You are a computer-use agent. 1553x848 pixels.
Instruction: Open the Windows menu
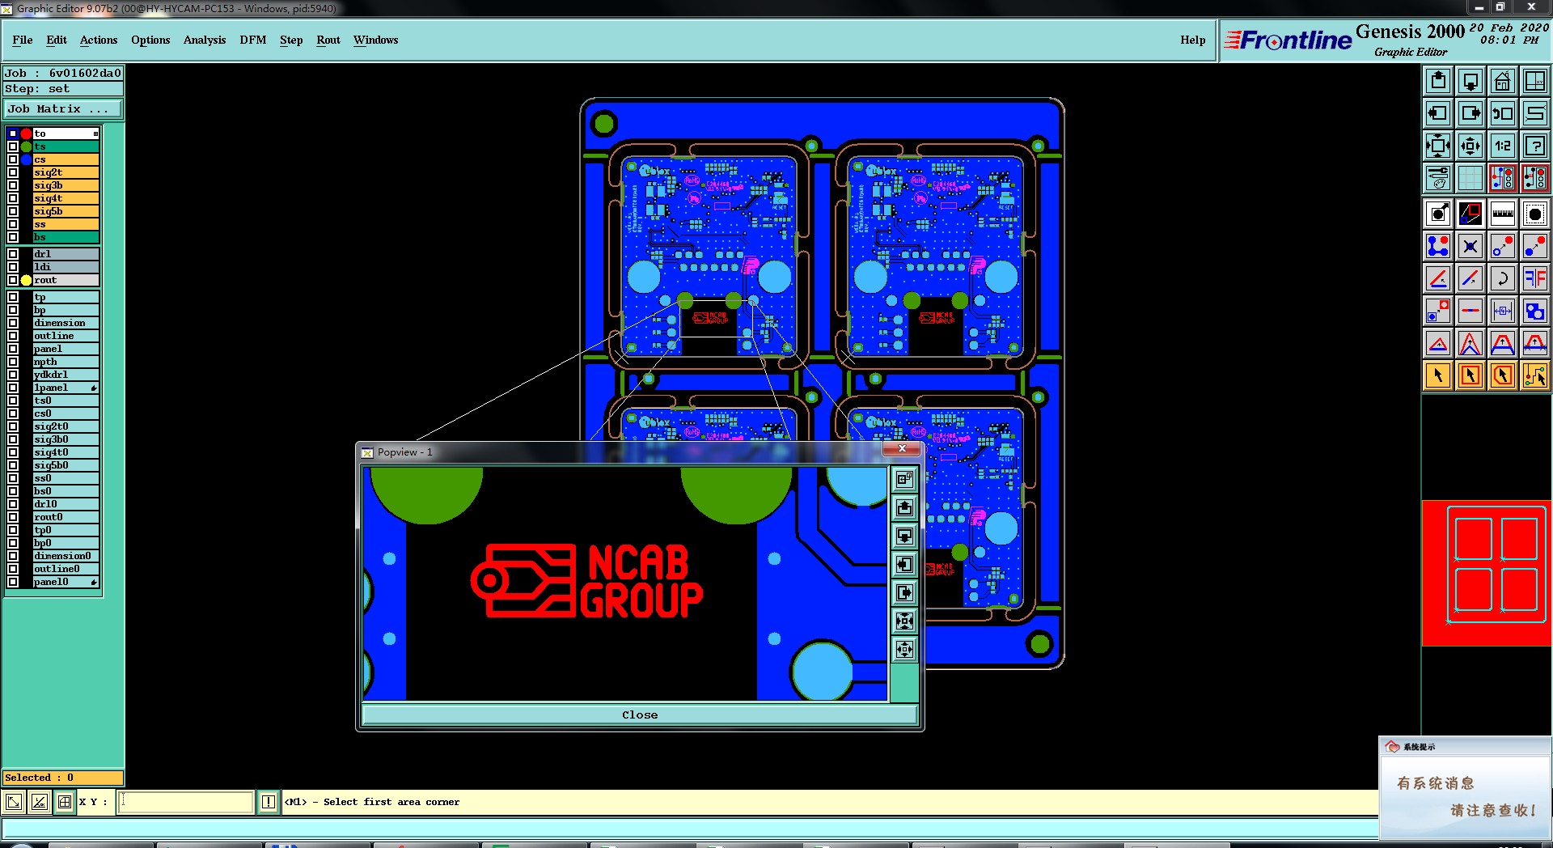coord(375,40)
